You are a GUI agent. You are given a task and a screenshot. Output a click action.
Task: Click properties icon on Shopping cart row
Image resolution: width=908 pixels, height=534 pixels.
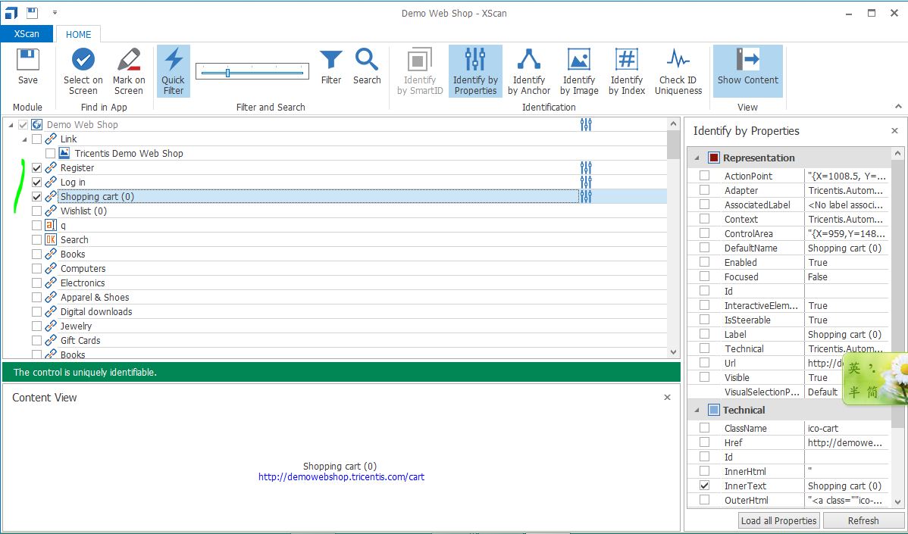coord(586,197)
